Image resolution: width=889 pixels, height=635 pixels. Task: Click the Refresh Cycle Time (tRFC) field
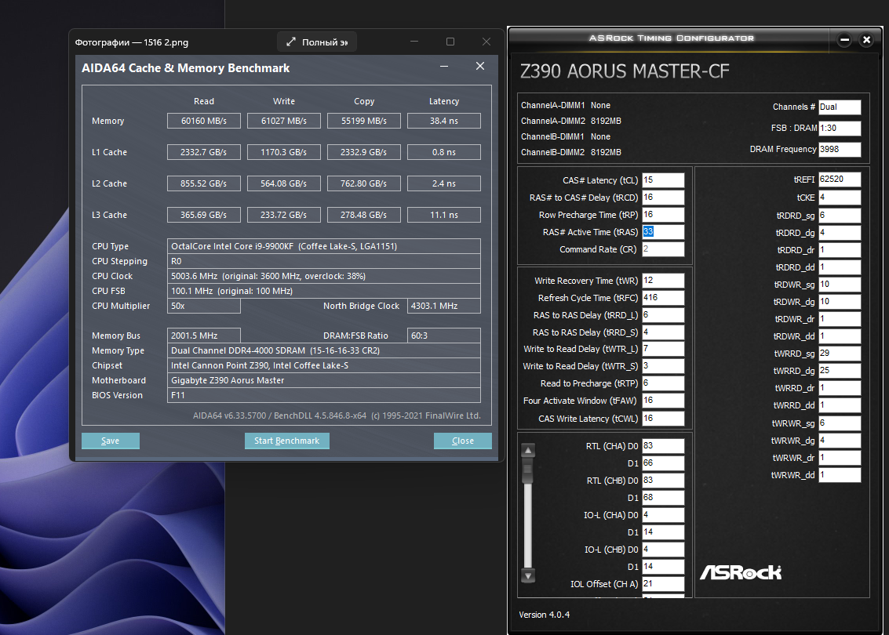click(x=663, y=297)
